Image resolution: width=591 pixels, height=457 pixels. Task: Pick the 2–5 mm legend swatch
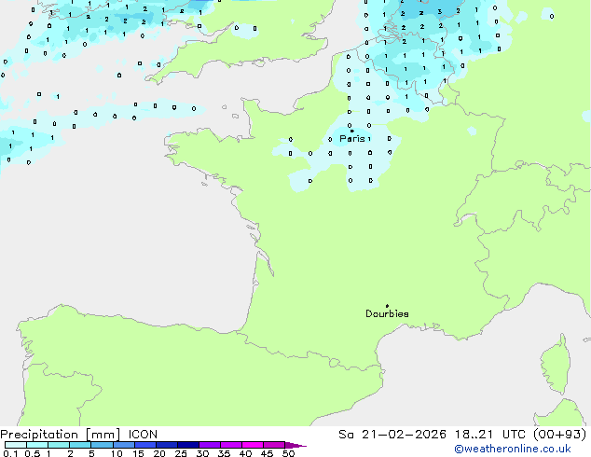(80, 445)
